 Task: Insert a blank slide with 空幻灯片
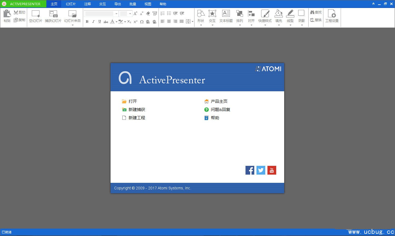36,14
